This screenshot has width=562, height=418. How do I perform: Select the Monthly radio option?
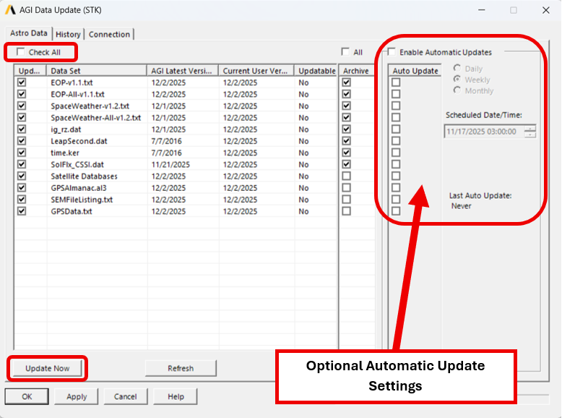point(457,90)
